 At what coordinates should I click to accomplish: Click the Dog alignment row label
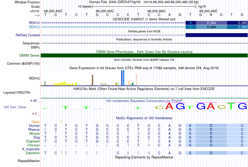37,138
